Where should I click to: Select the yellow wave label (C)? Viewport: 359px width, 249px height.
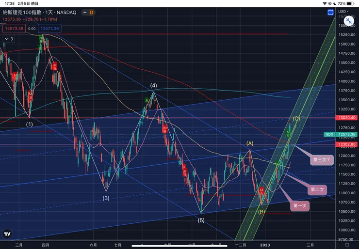point(296,118)
